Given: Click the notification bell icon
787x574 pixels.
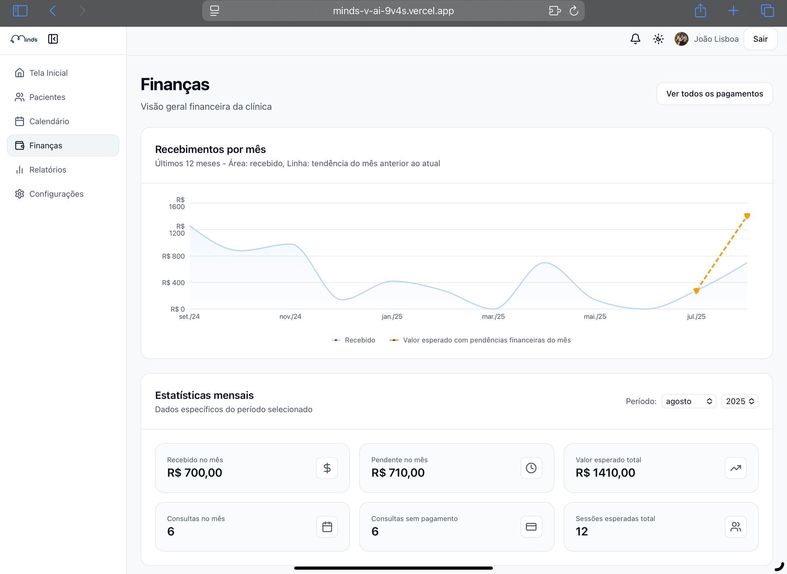Looking at the screenshot, I should [x=635, y=39].
